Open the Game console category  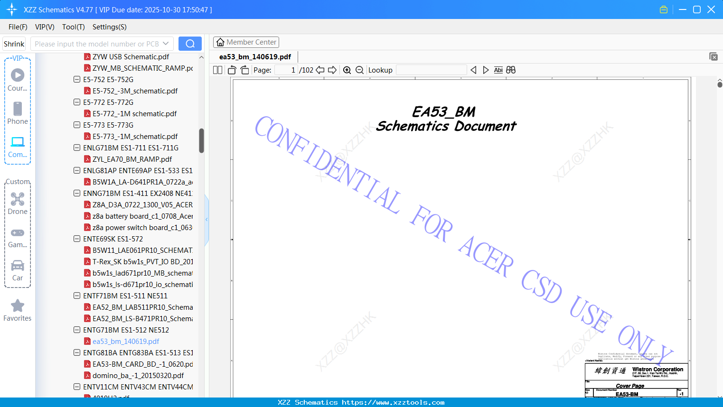point(18,238)
